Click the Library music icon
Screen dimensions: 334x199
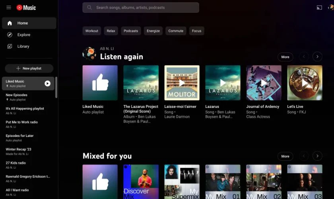(x=10, y=46)
